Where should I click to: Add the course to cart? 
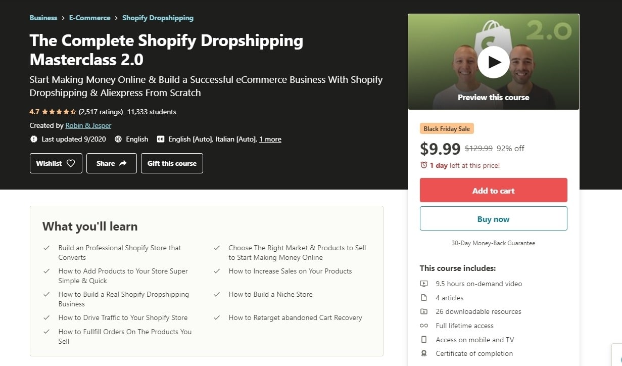[x=493, y=191]
